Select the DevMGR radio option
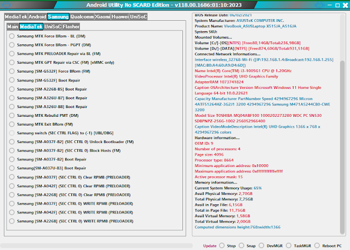 click(261, 246)
